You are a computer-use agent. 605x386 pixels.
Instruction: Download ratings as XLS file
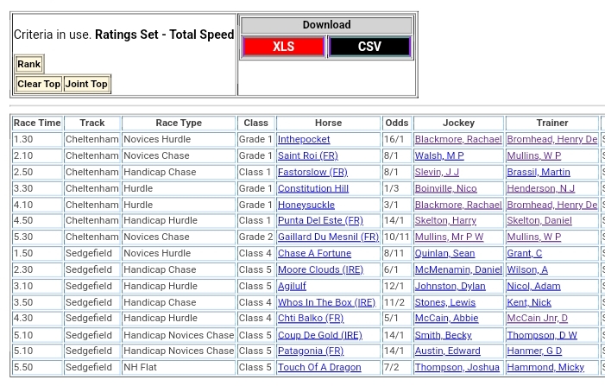click(283, 47)
